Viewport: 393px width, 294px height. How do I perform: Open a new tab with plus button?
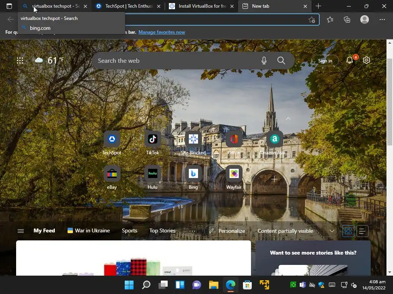(318, 6)
